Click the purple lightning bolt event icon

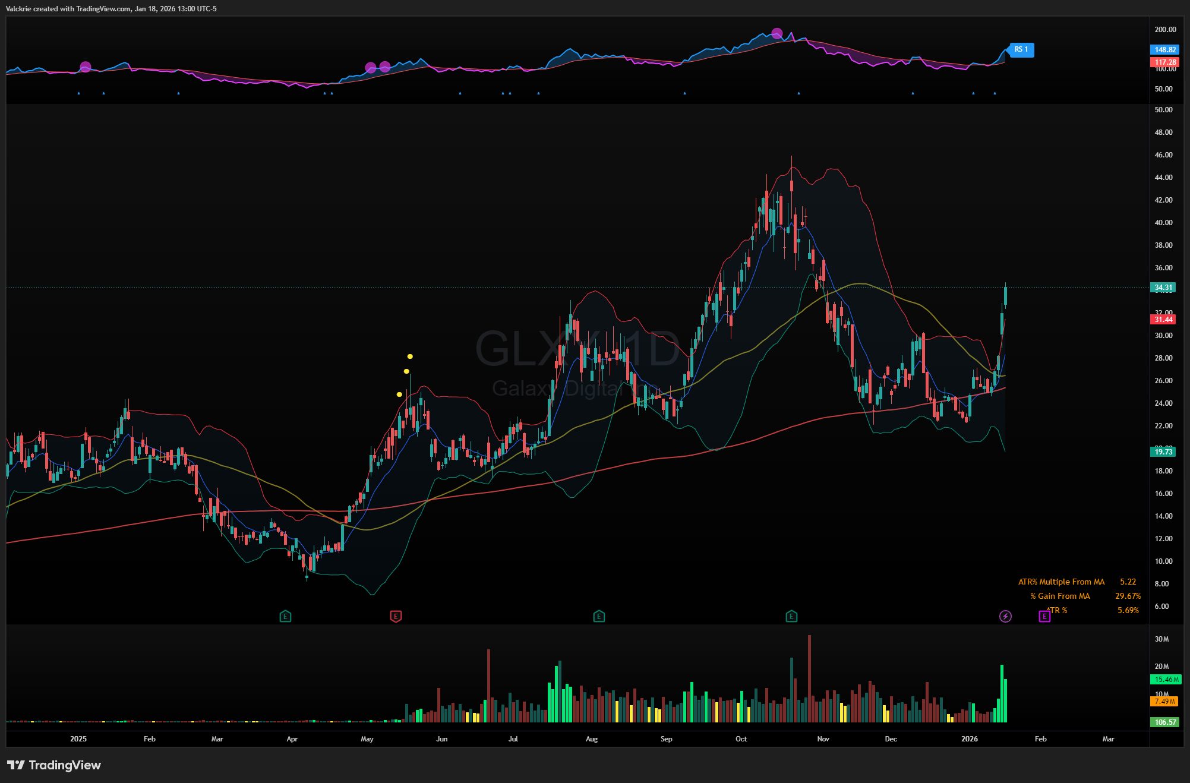point(1005,617)
